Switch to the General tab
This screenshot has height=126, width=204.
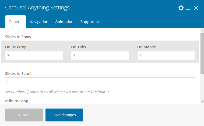(16, 22)
